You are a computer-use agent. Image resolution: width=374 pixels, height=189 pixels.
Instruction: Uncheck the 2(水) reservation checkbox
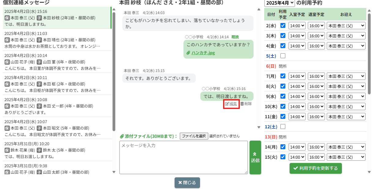point(283,26)
